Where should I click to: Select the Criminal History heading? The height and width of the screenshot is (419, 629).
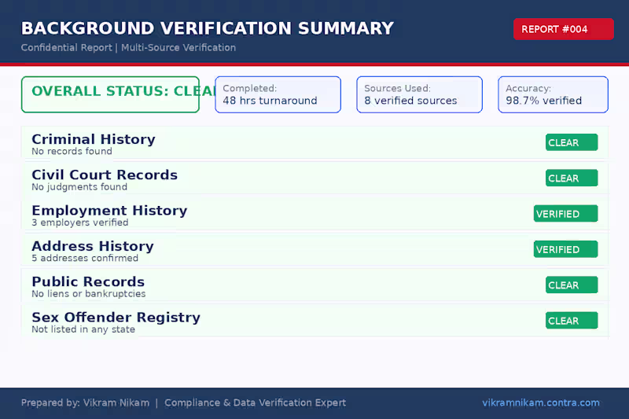(94, 139)
